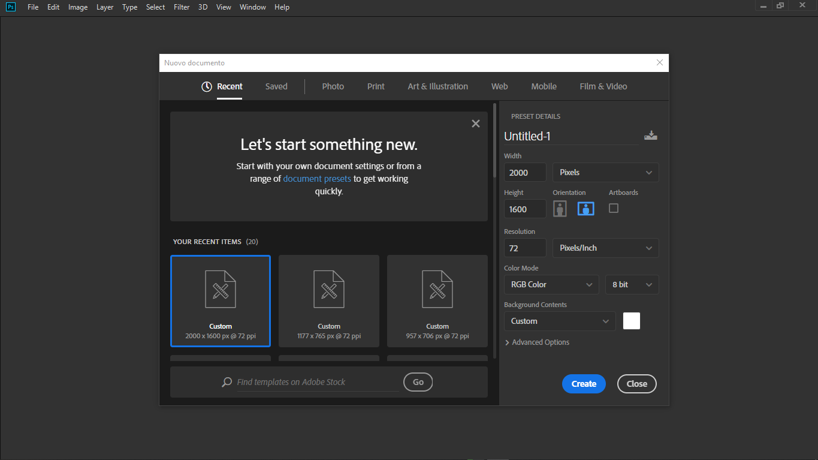Image resolution: width=818 pixels, height=460 pixels.
Task: Open the 8 bit depth dropdown
Action: click(632, 284)
